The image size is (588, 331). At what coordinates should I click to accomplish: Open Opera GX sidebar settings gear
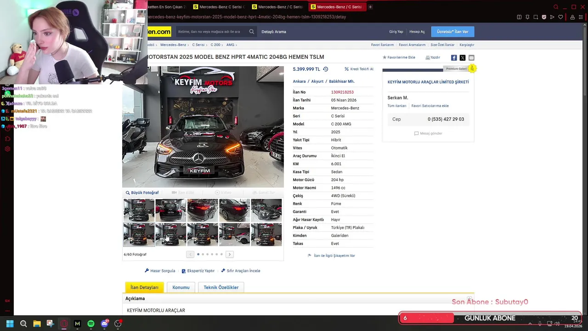point(7,149)
